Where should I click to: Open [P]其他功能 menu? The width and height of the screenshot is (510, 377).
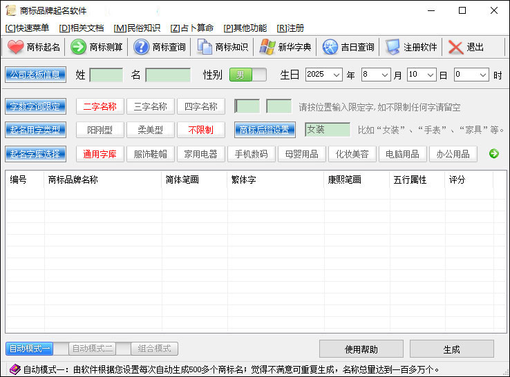click(245, 28)
